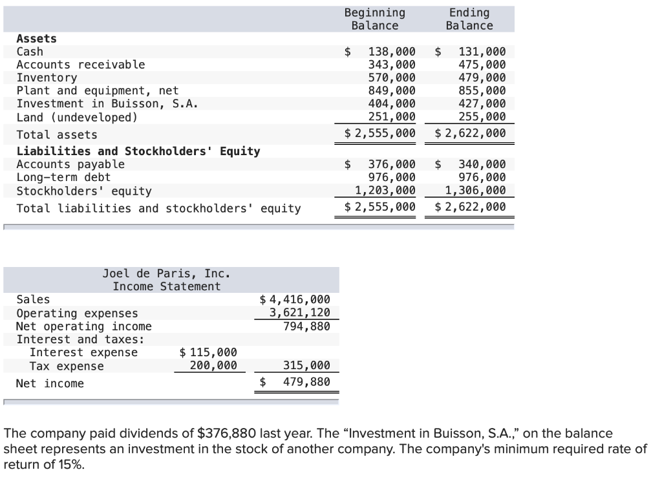Click the Long-term debt row label

[64, 177]
